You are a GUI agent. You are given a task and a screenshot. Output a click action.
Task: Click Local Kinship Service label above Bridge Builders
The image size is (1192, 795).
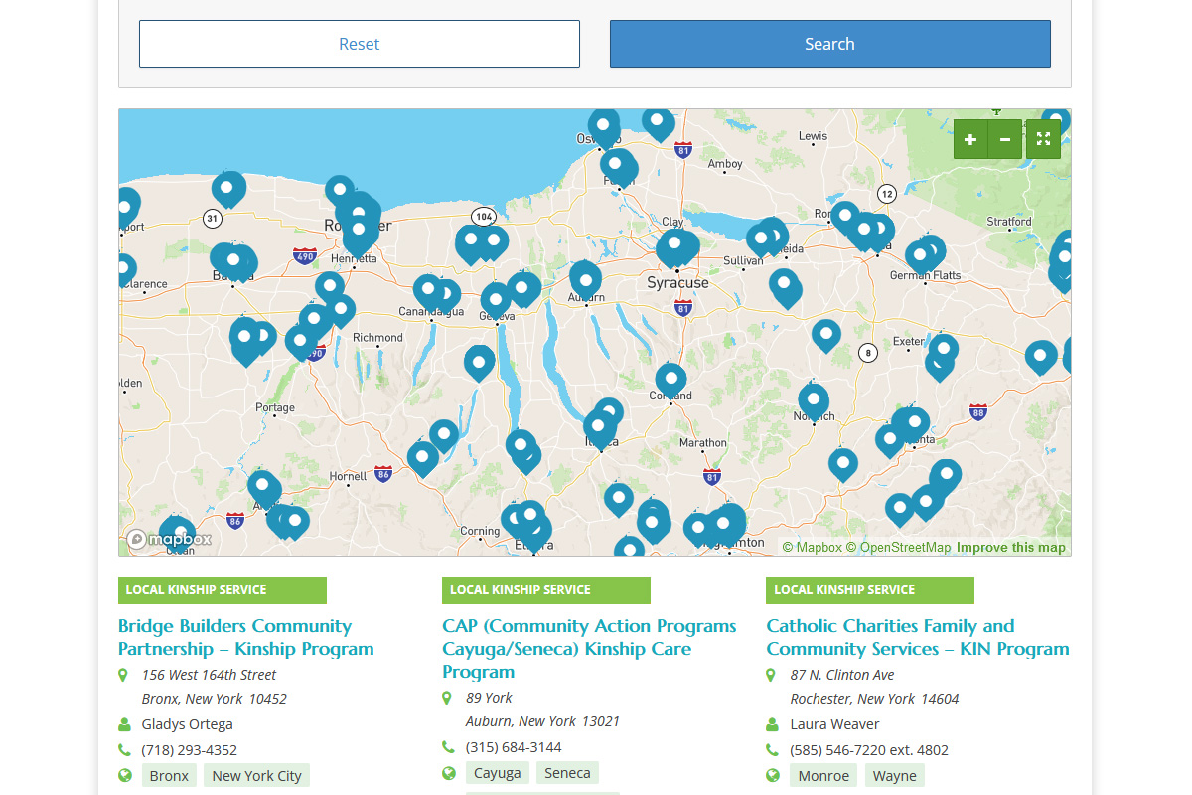point(223,590)
